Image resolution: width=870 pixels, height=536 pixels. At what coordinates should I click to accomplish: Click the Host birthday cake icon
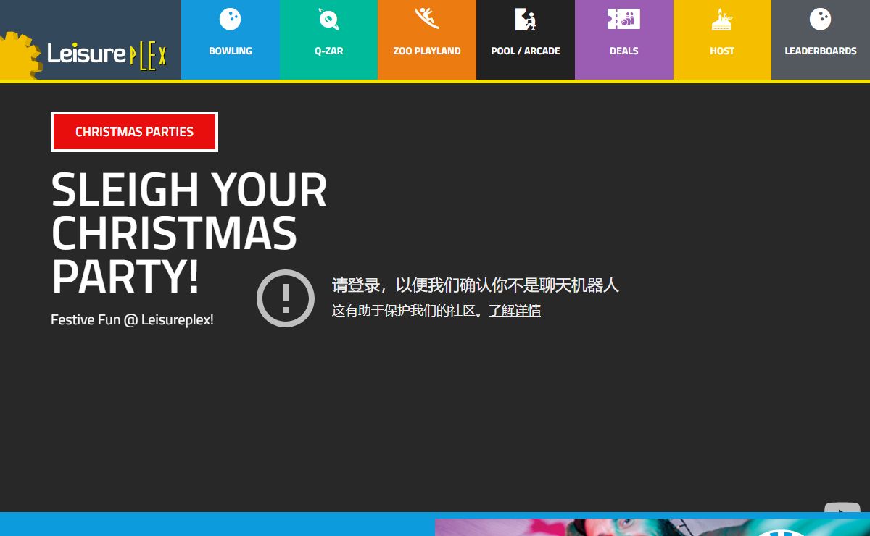tap(721, 20)
